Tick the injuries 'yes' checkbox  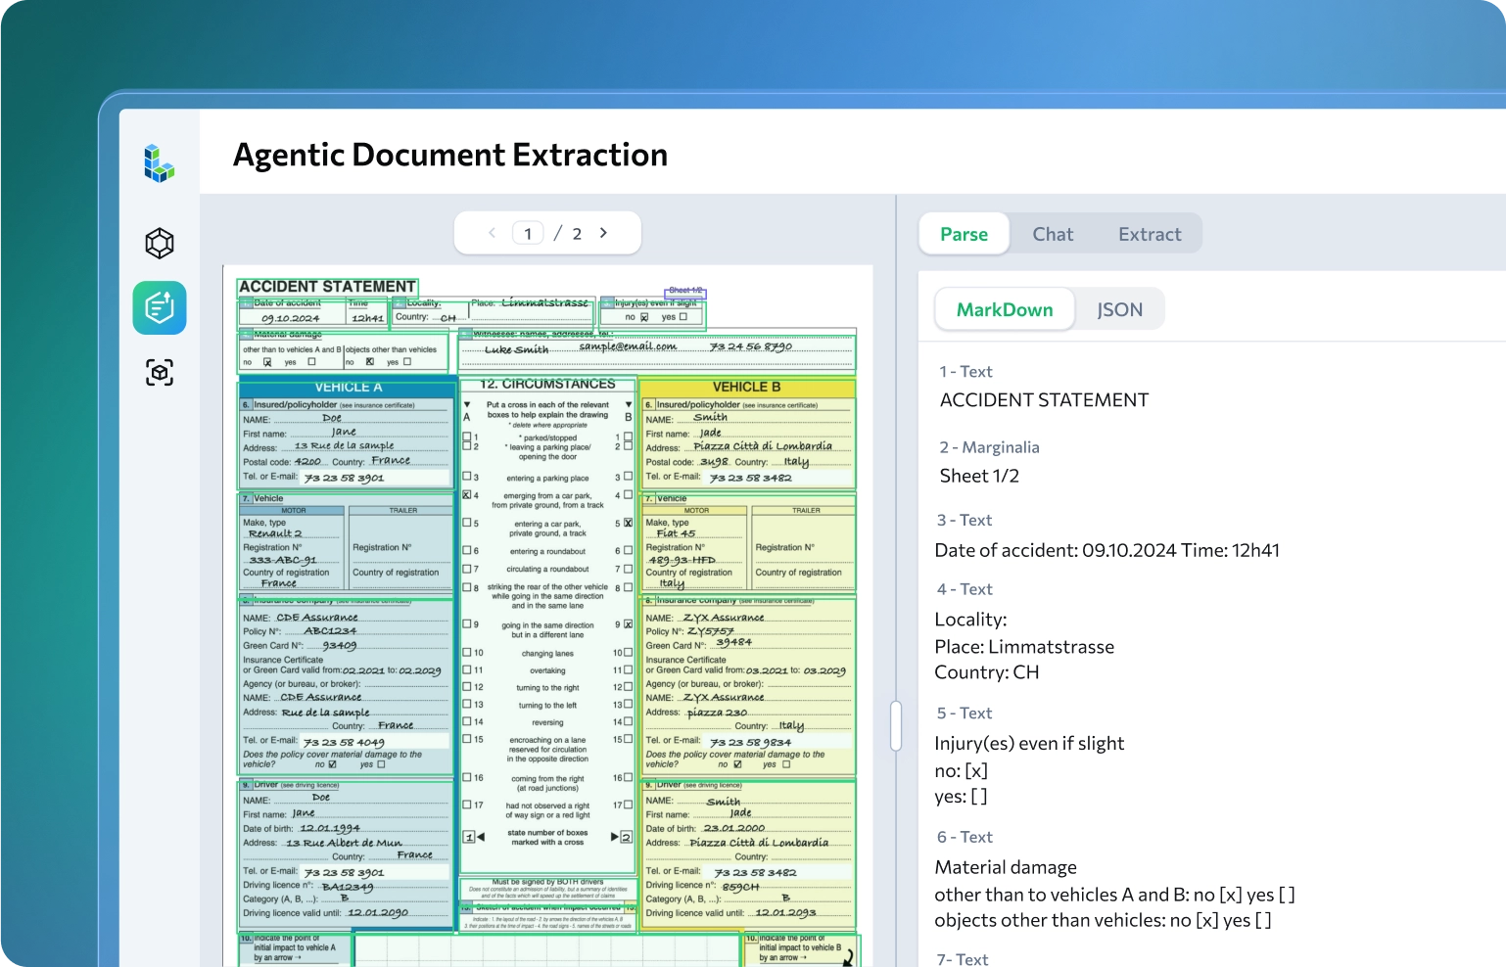[x=683, y=317]
